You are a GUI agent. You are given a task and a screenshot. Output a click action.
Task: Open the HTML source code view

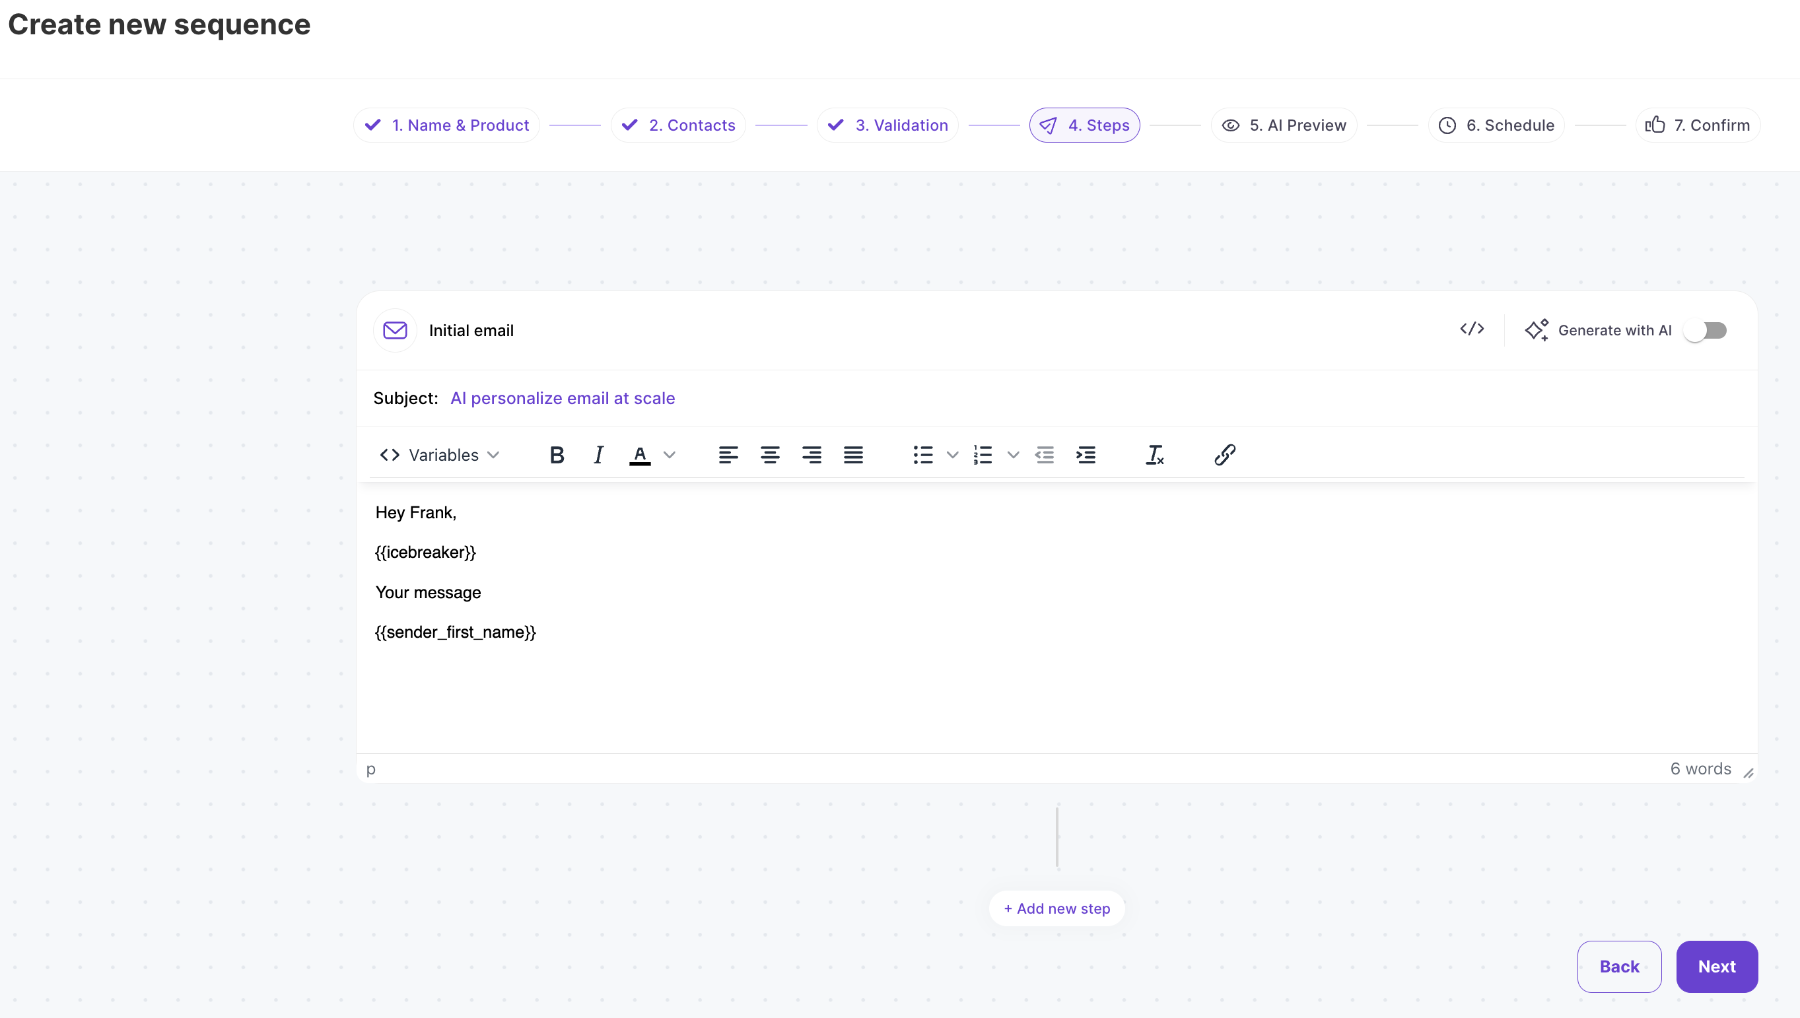click(1471, 329)
